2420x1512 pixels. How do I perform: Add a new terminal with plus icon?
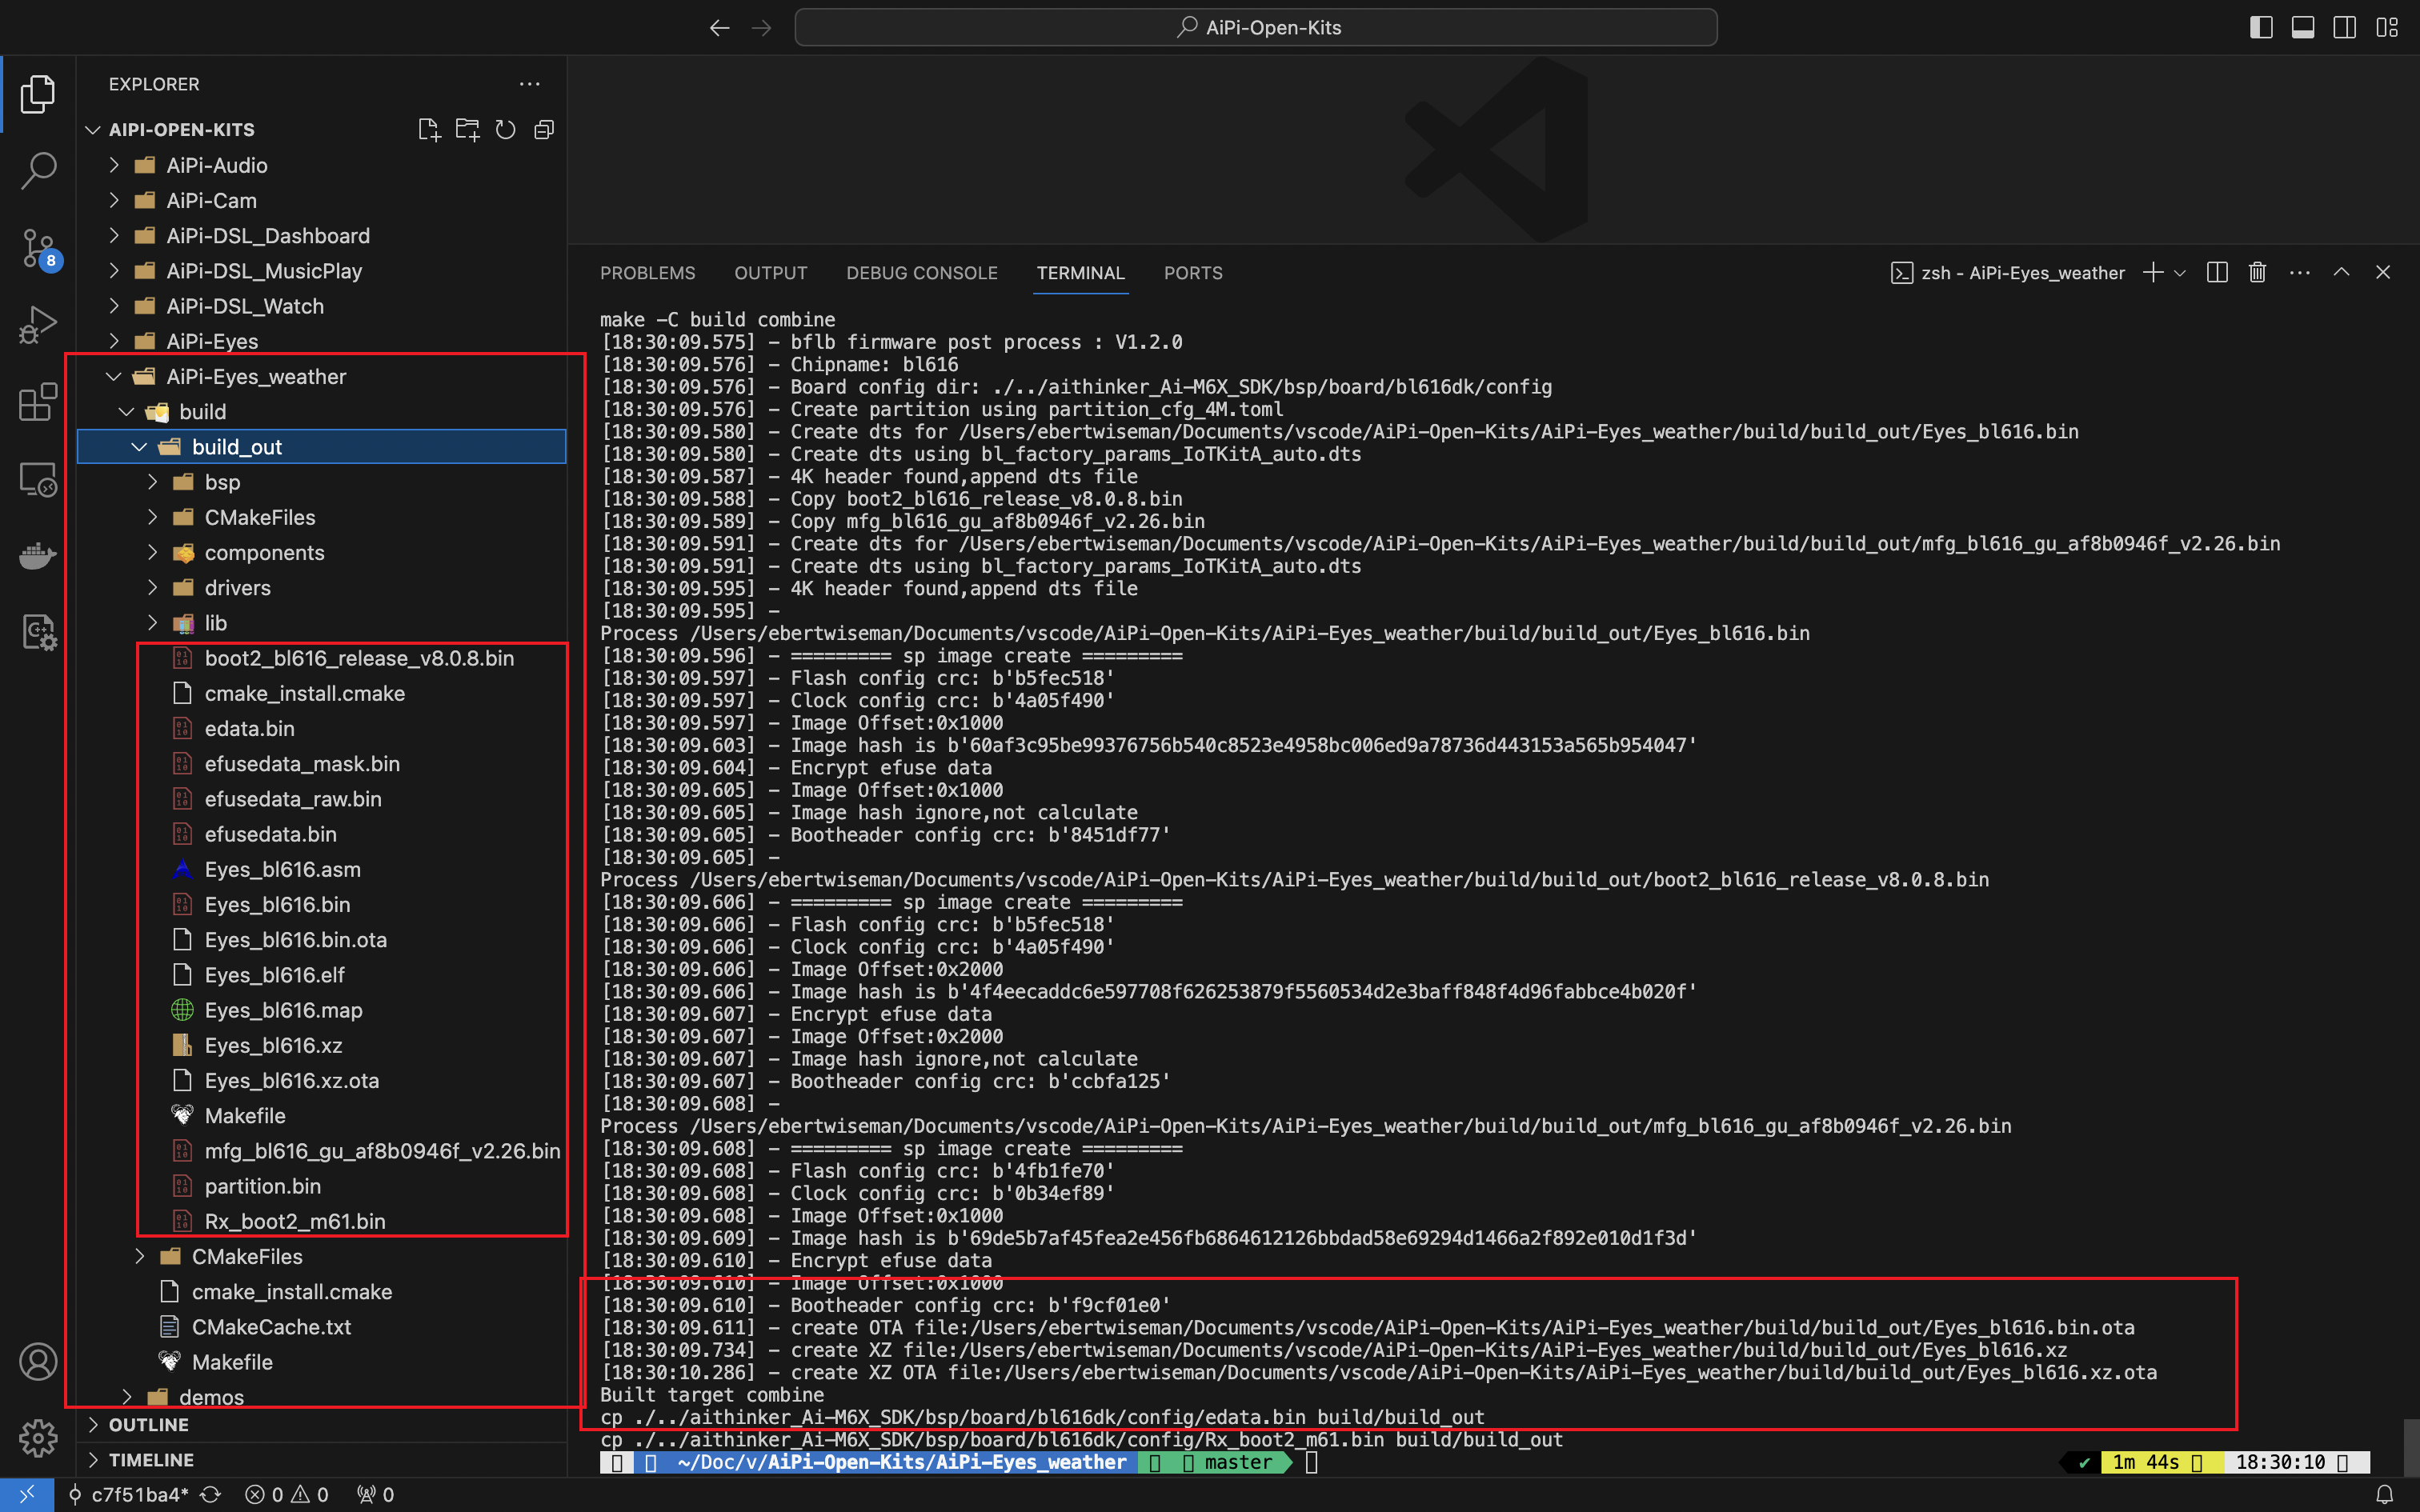point(2153,273)
